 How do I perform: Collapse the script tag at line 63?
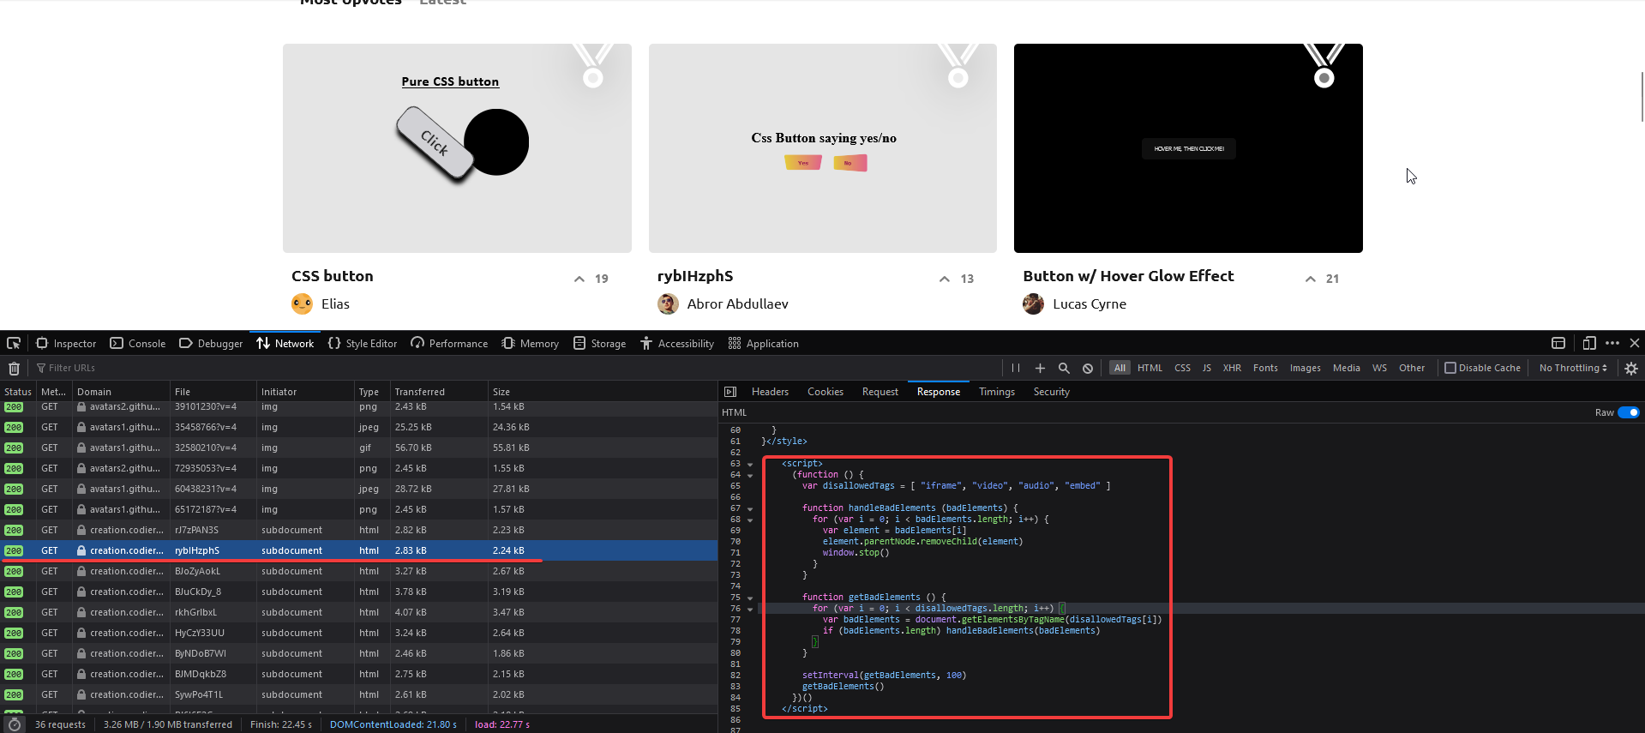(x=750, y=464)
